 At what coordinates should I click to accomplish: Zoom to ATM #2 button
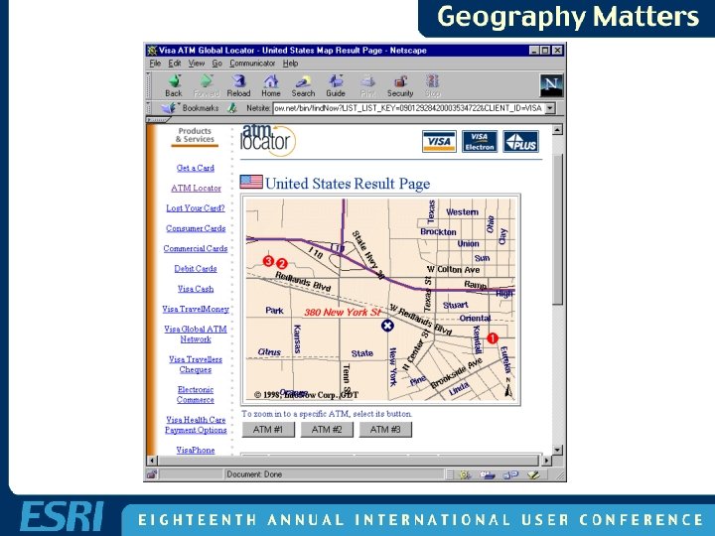click(327, 430)
